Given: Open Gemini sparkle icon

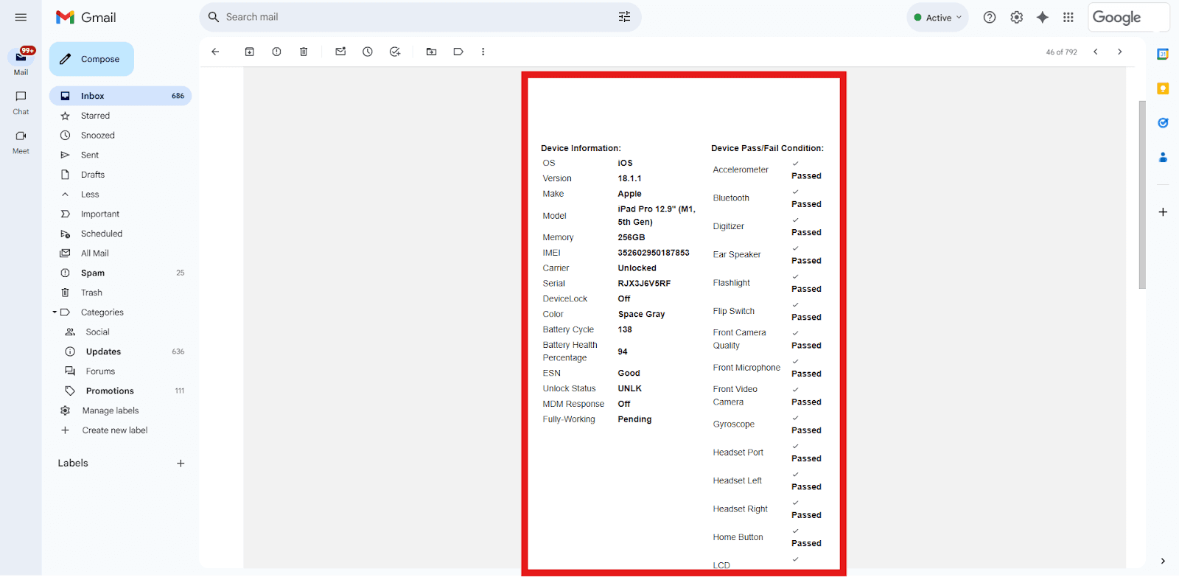Looking at the screenshot, I should pos(1043,18).
